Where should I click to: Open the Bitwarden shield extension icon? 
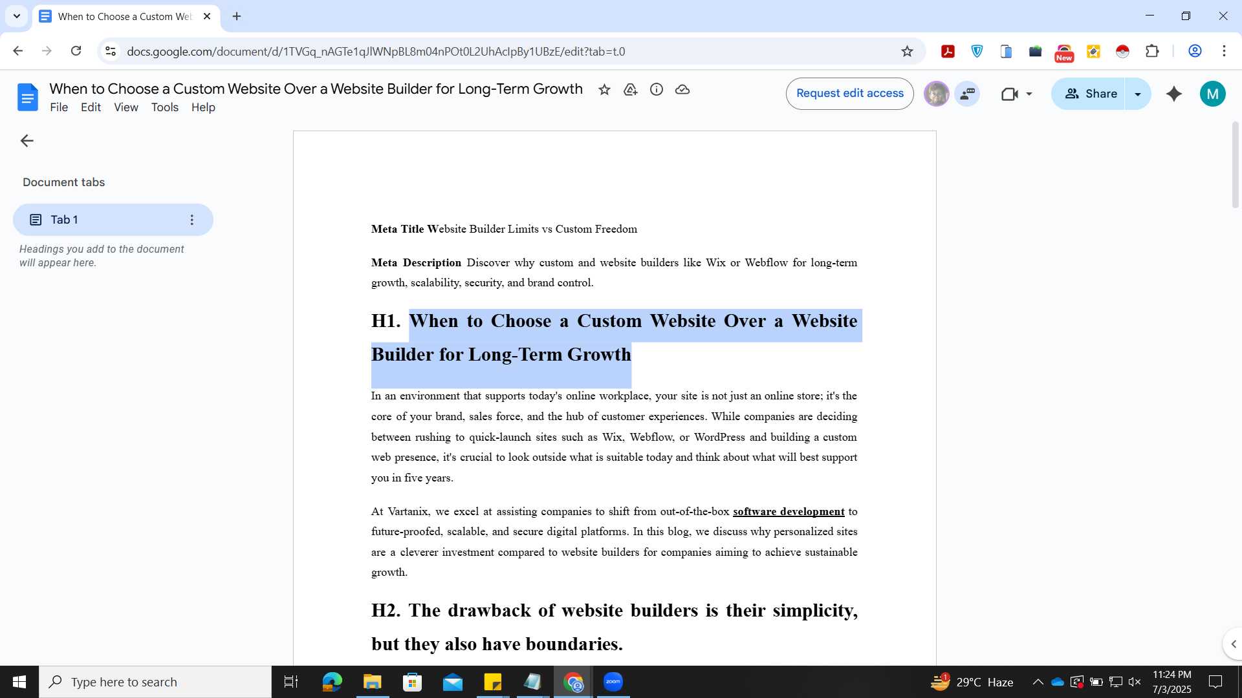pos(977,52)
